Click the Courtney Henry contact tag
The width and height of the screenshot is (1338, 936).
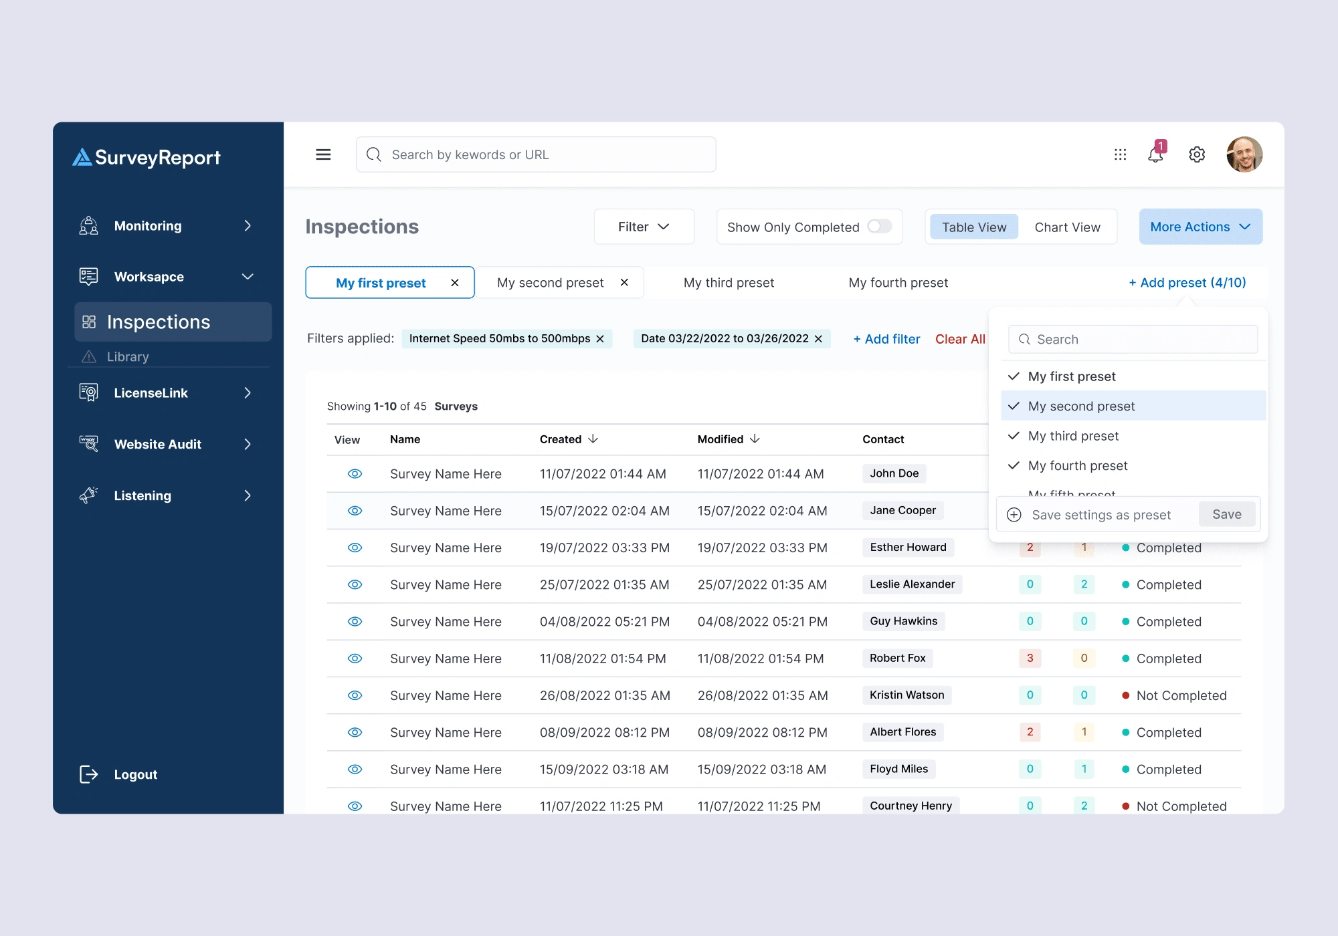click(x=911, y=806)
